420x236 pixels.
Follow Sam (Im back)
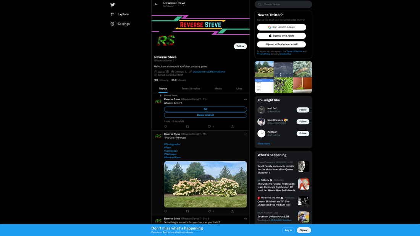click(x=303, y=122)
